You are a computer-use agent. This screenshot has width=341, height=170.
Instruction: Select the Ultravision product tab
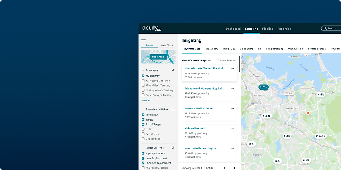coord(295,49)
